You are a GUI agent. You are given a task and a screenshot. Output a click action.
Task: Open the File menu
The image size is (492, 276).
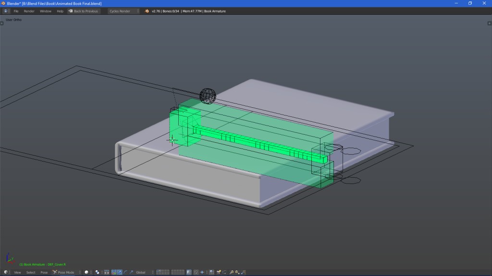16,11
